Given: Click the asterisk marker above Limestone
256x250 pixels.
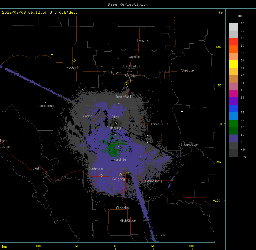Looking at the screenshot, I should (x=45, y=102).
